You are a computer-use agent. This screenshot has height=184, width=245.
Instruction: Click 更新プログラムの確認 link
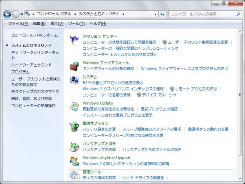tap(159, 109)
